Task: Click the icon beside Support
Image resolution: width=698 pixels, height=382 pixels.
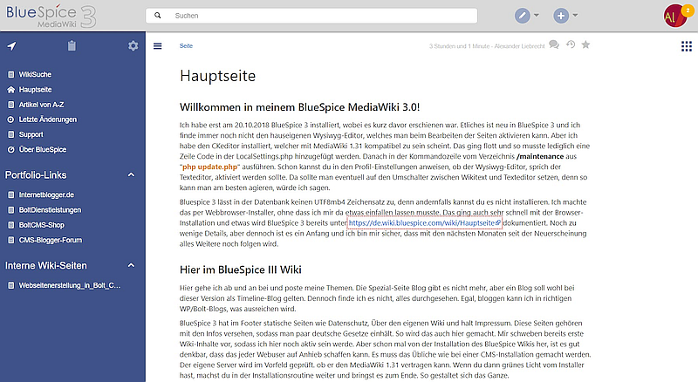Action: 11,134
